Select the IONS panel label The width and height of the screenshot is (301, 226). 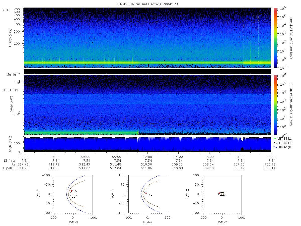pos(6,10)
